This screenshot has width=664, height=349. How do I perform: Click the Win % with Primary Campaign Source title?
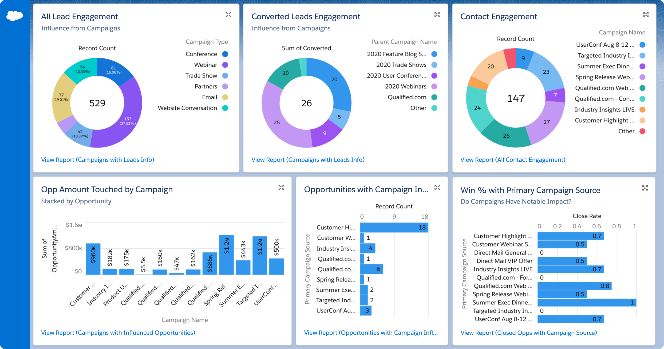coord(530,190)
